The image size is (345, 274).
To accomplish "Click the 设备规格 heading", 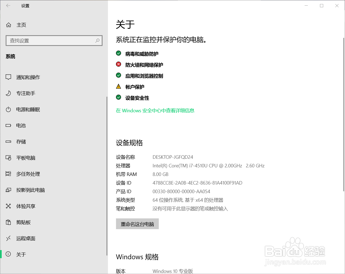I will pos(129,143).
